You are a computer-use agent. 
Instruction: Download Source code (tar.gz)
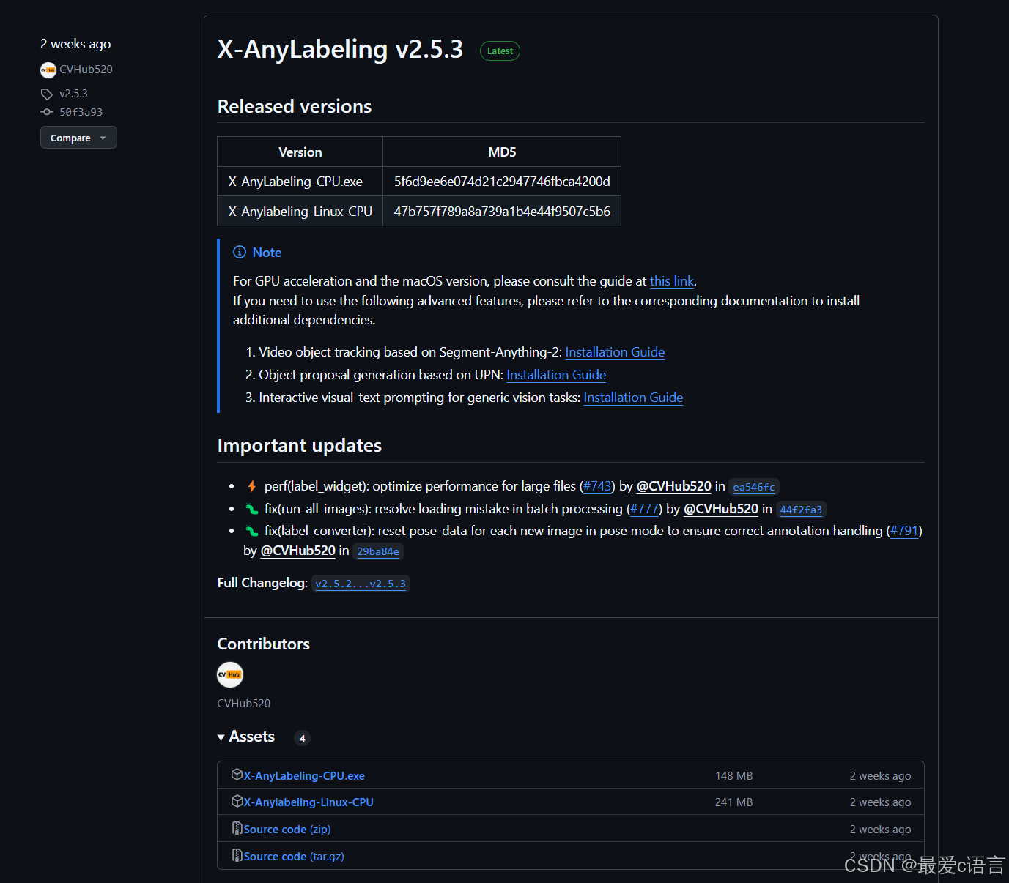pyautogui.click(x=294, y=856)
